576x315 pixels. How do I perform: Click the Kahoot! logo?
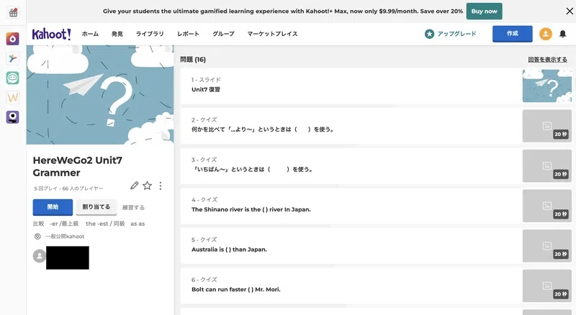pyautogui.click(x=51, y=34)
